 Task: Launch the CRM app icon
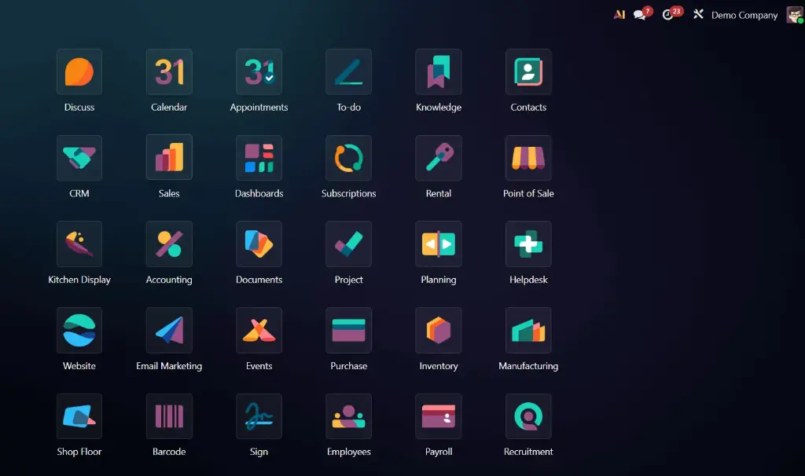coord(79,158)
